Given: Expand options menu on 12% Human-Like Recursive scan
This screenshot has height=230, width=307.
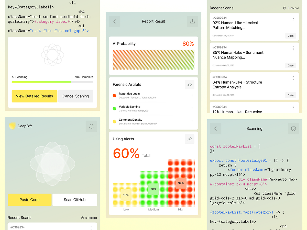Looking at the screenshot, I should 293,108.
